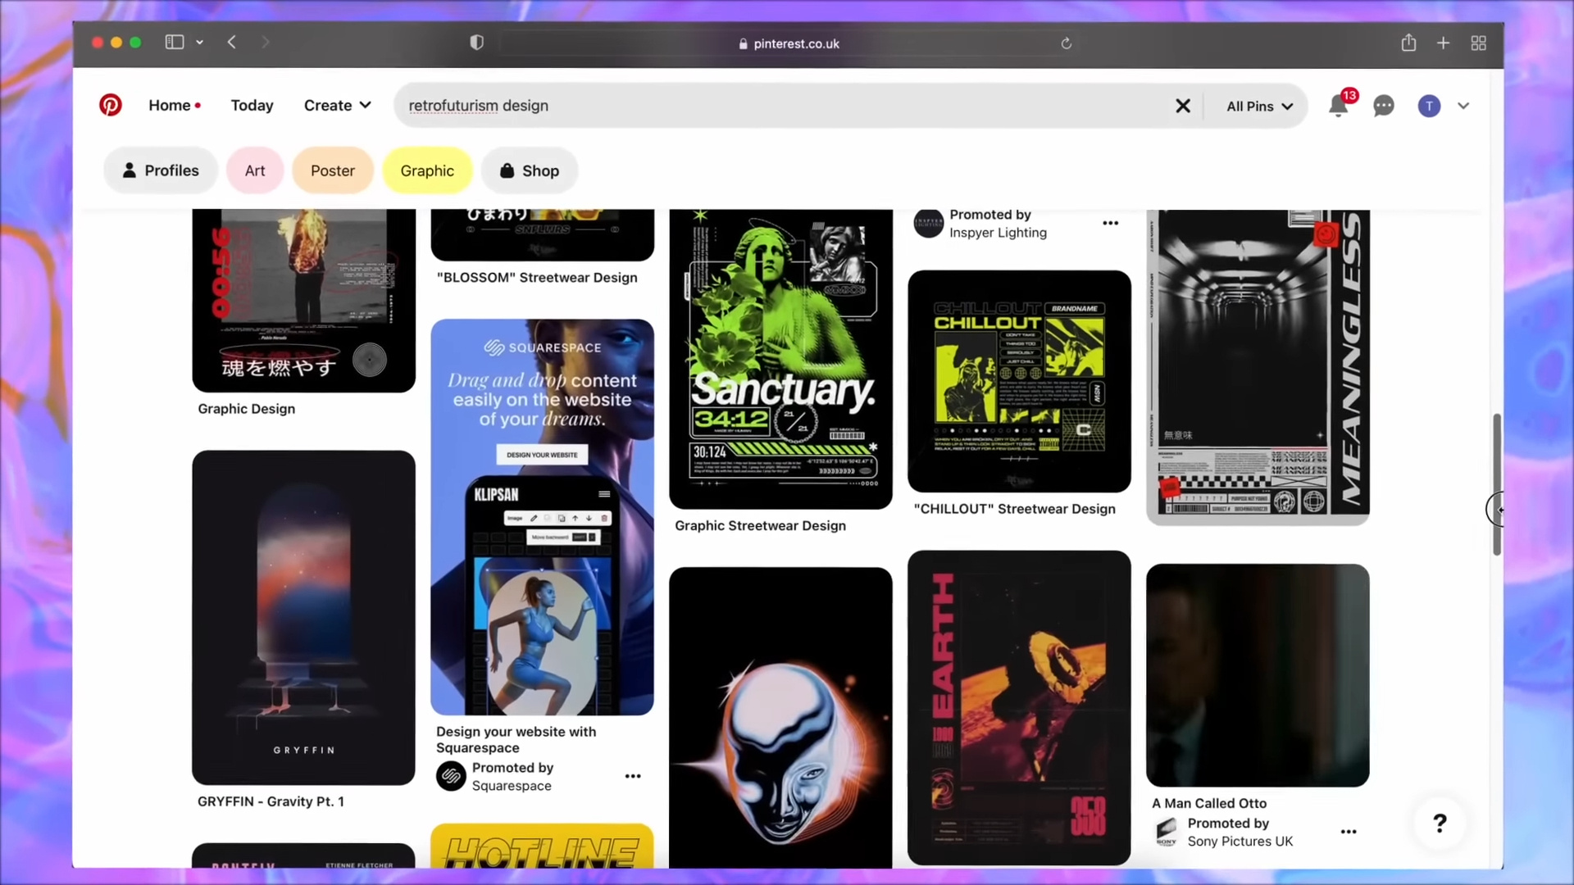Expand the Safari sidebar tab group chevron

point(199,43)
